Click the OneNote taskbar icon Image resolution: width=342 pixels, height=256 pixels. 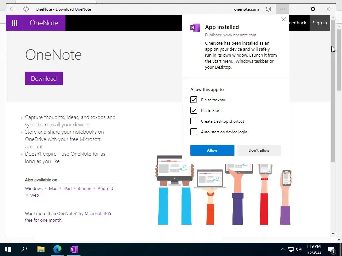74,249
